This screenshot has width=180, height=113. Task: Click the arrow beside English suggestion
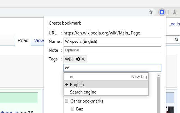[x=66, y=84]
